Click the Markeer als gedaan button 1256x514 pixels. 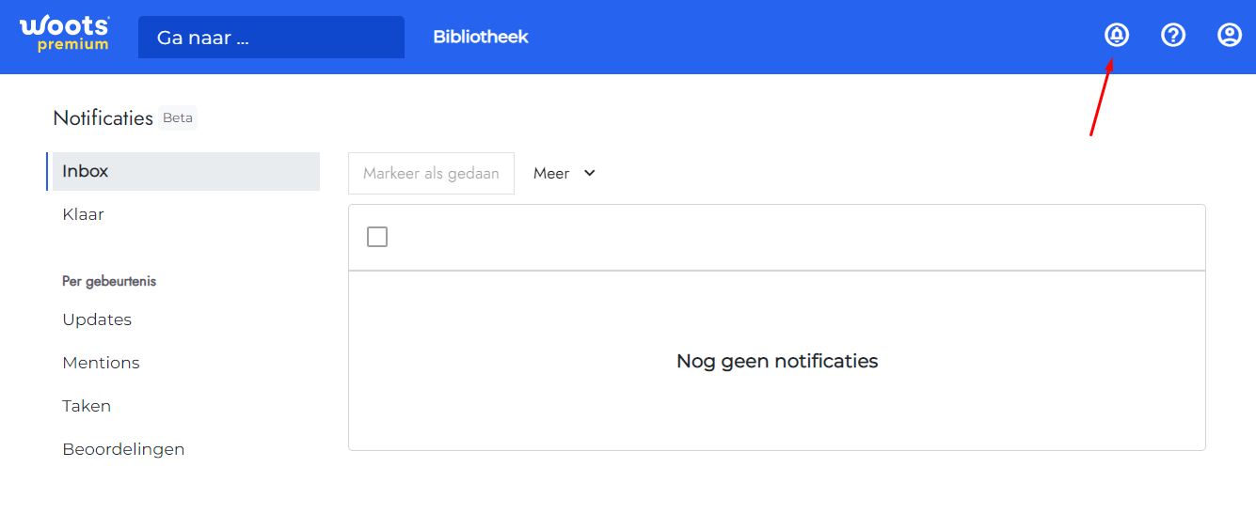click(x=431, y=173)
